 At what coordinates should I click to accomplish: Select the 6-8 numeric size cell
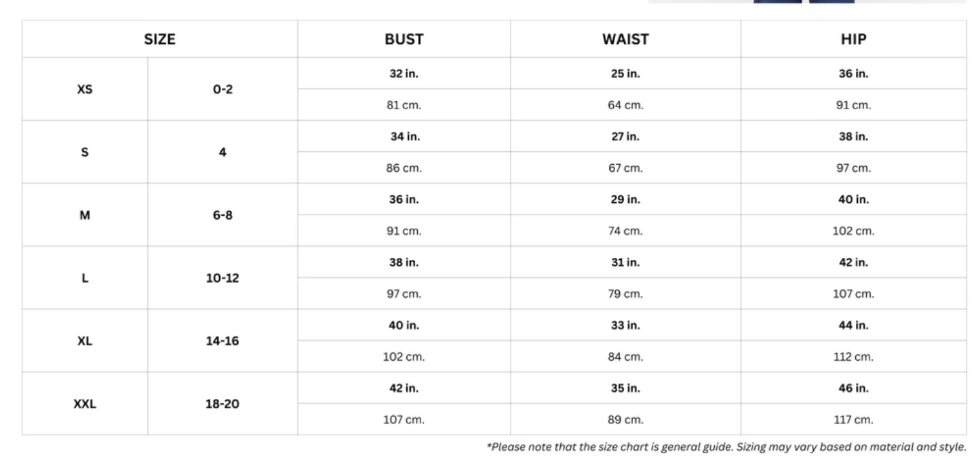pyautogui.click(x=222, y=215)
